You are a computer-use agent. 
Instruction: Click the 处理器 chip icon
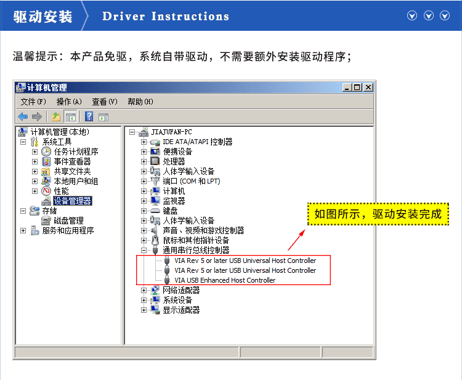click(x=155, y=161)
